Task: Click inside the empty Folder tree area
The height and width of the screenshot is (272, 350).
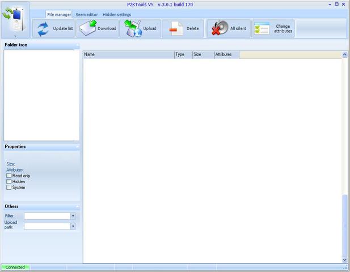Action: coord(41,95)
